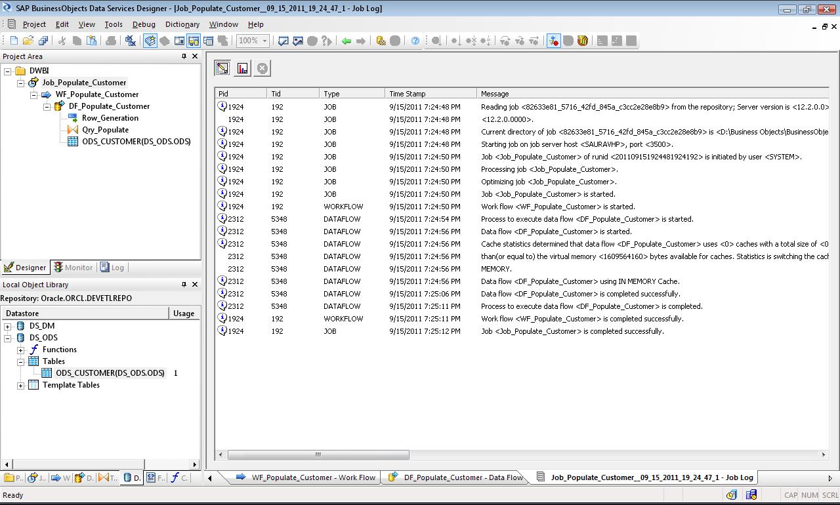Collapse the WF_Populate_Customer tree node
Screen dimensions: 840x505
pos(33,94)
